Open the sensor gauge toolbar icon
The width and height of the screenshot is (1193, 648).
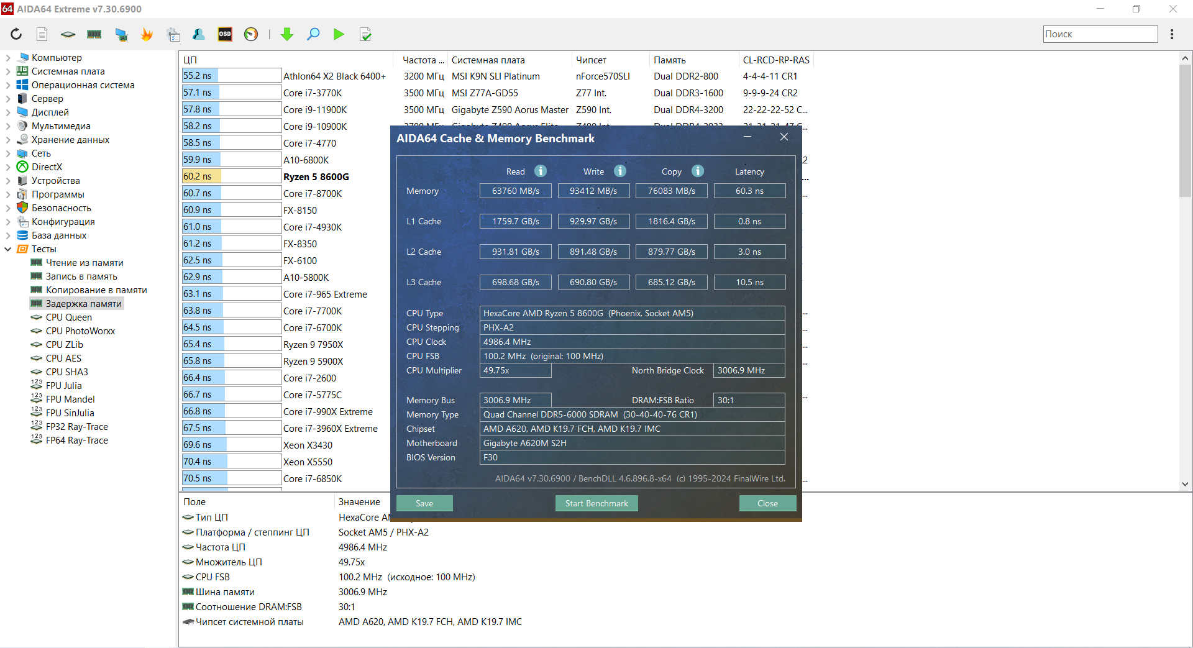tap(251, 34)
